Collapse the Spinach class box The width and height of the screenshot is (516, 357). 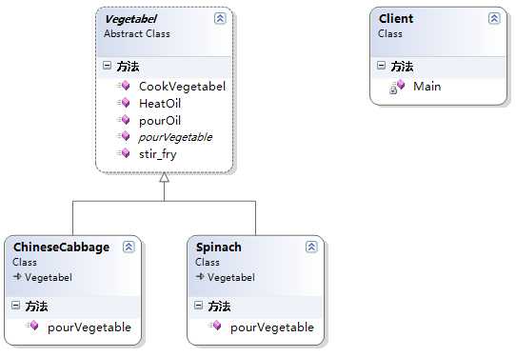pyautogui.click(x=311, y=247)
